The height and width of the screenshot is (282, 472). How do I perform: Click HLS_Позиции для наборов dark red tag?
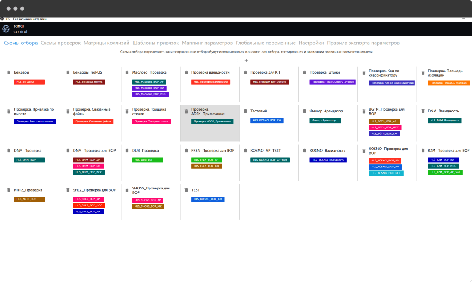click(x=270, y=82)
